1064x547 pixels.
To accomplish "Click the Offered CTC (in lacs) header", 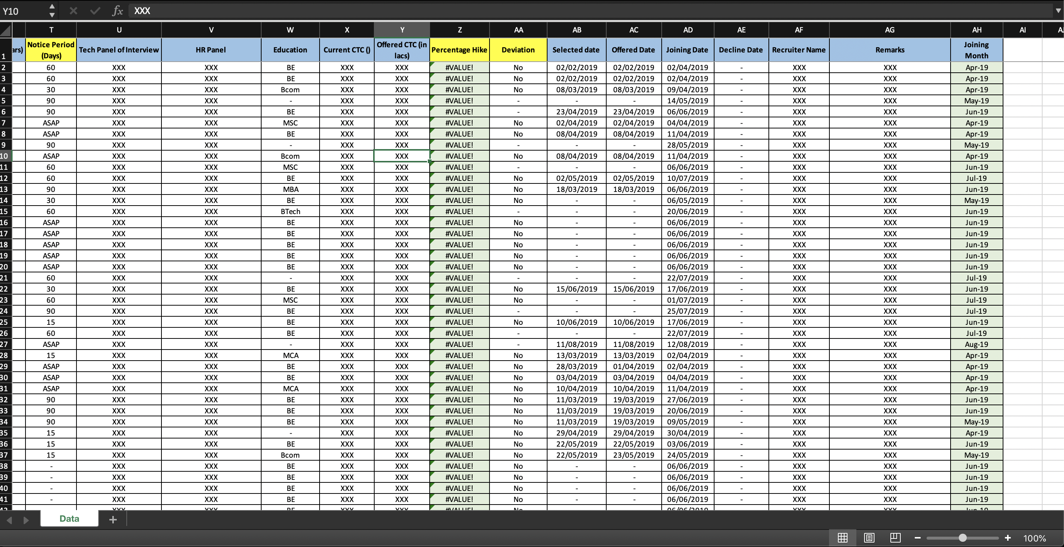I will tap(402, 50).
